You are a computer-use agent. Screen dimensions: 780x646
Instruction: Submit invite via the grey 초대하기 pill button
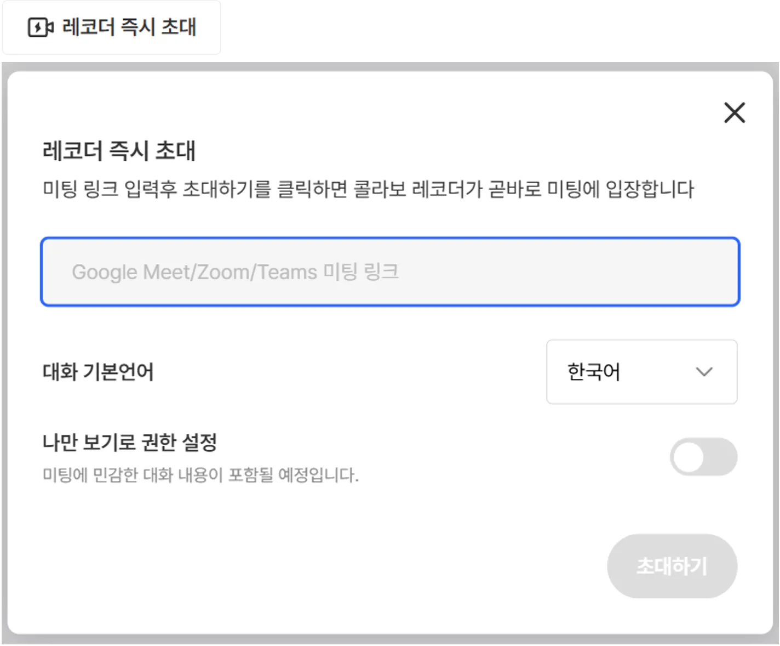[x=672, y=566]
